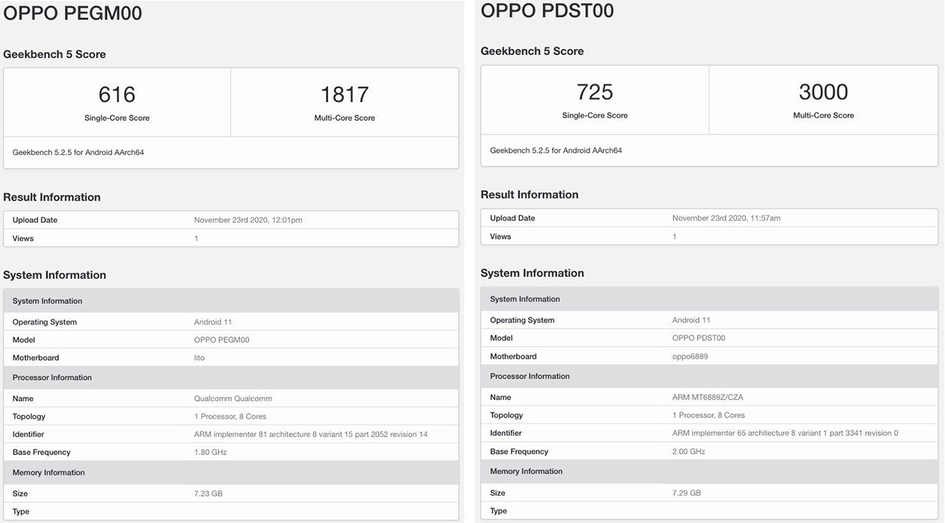The height and width of the screenshot is (523, 945).
Task: Click the lito motherboard value
Action: tap(199, 358)
